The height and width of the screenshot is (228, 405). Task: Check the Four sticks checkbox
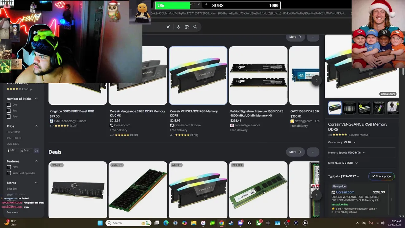tap(9, 117)
